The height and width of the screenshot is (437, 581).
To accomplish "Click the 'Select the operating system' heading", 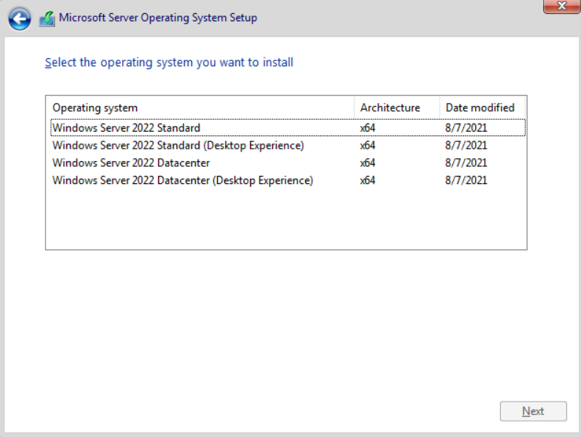I will [x=169, y=63].
